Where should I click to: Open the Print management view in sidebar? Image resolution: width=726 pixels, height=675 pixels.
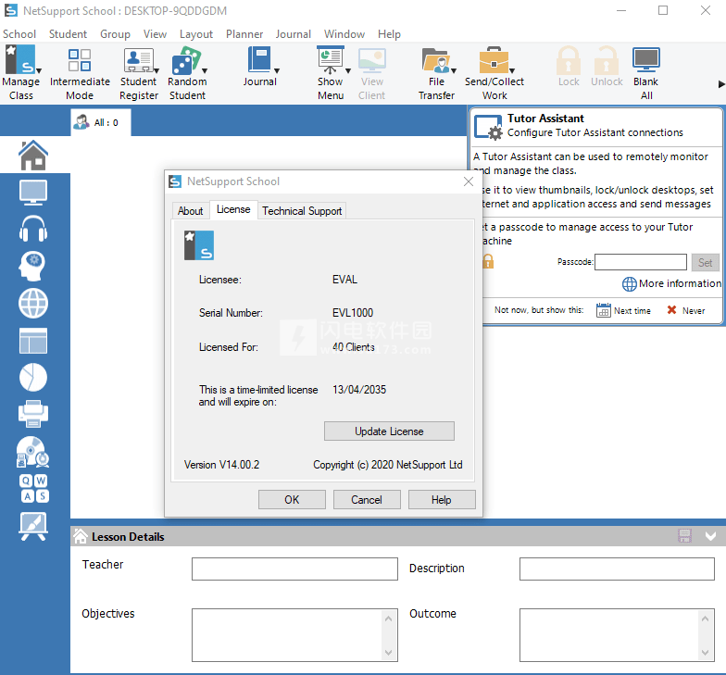pyautogui.click(x=33, y=414)
